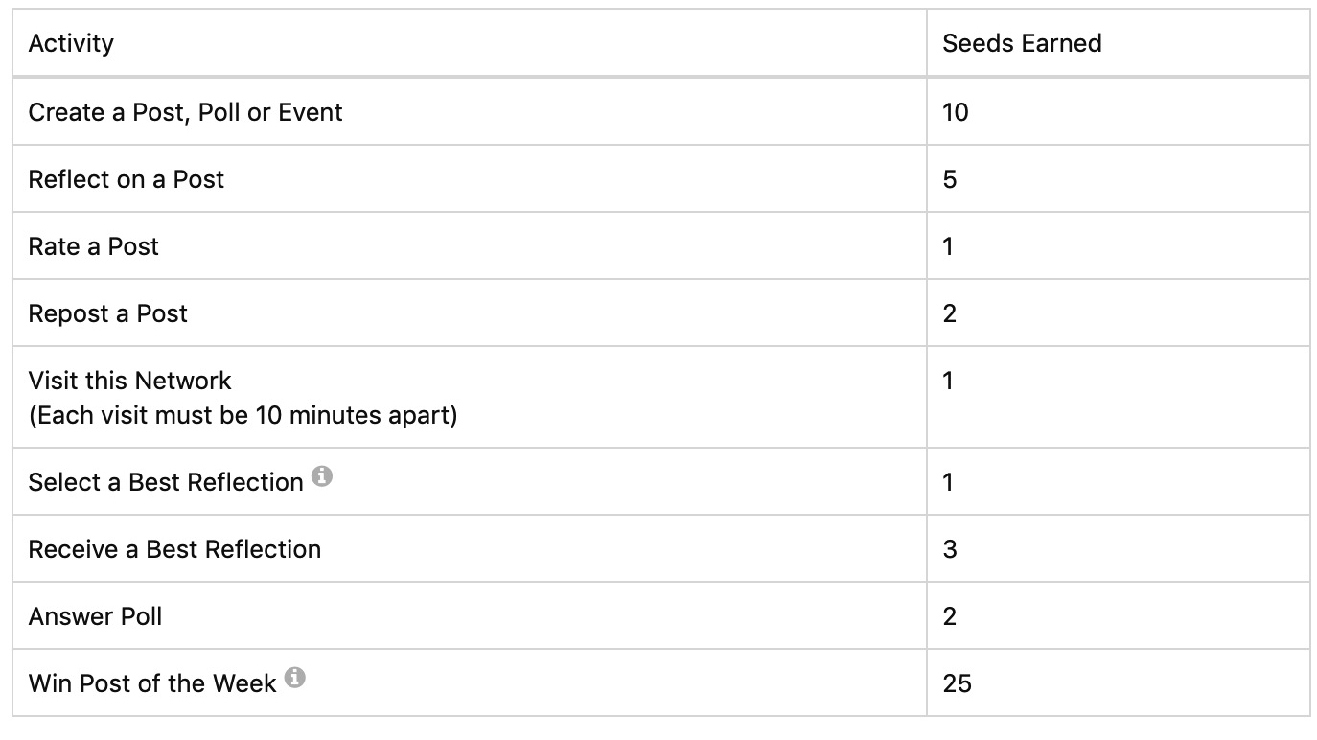Click info icon beside Win Post of the Week
The image size is (1317, 740).
point(295,678)
